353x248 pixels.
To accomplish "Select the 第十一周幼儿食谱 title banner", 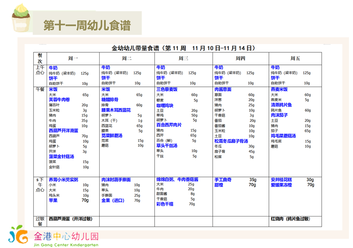I will 87,25.
